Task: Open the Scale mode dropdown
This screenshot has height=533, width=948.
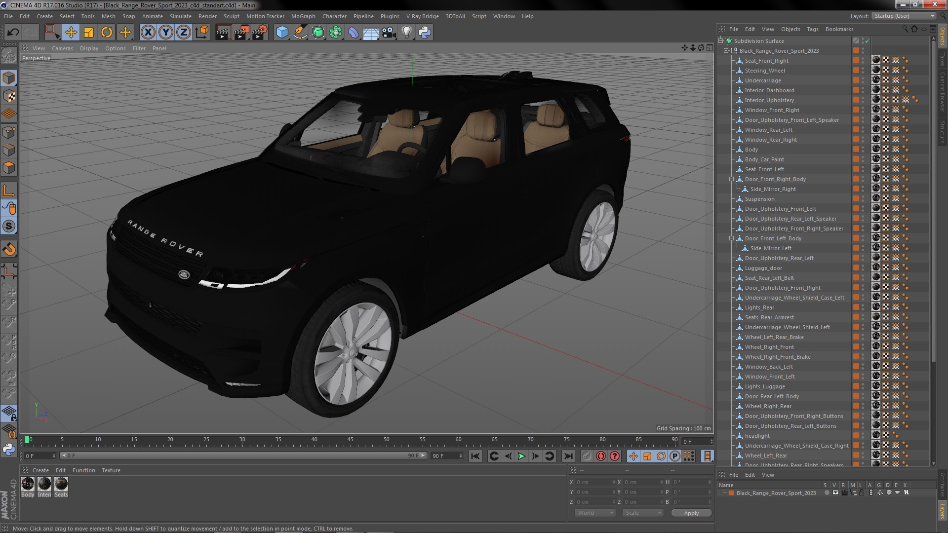Action: tap(643, 513)
